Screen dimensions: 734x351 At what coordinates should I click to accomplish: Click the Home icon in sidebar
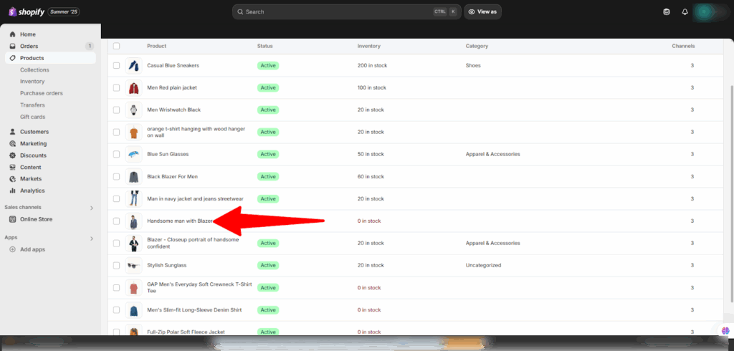click(13, 34)
